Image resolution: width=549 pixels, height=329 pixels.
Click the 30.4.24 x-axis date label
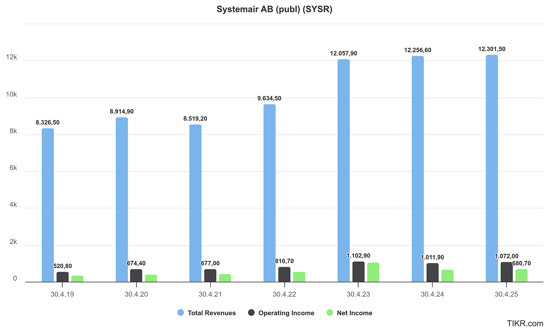click(432, 294)
